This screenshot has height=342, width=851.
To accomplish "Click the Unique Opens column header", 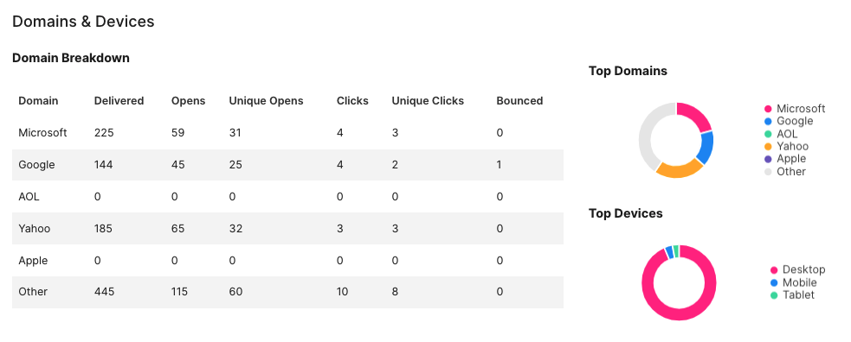I will tap(266, 101).
